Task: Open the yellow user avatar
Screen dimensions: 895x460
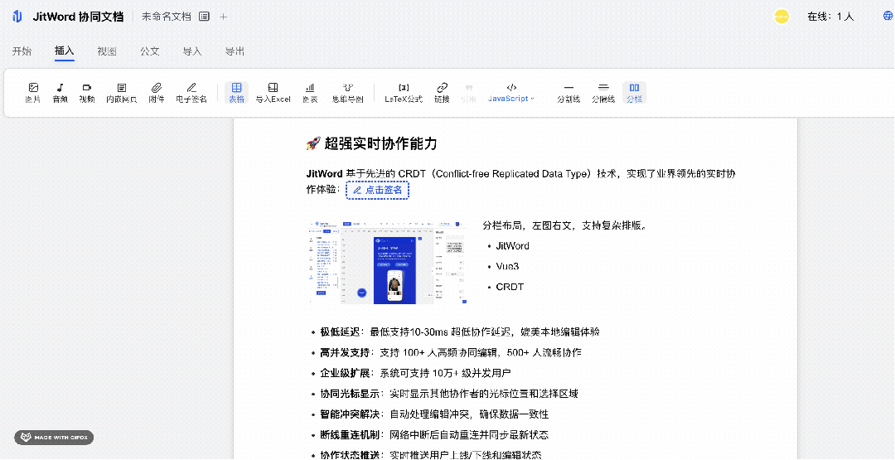Action: [x=781, y=17]
